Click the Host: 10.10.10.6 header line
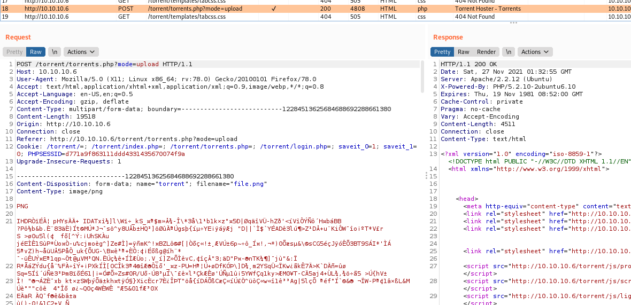631x305 pixels. click(x=47, y=72)
